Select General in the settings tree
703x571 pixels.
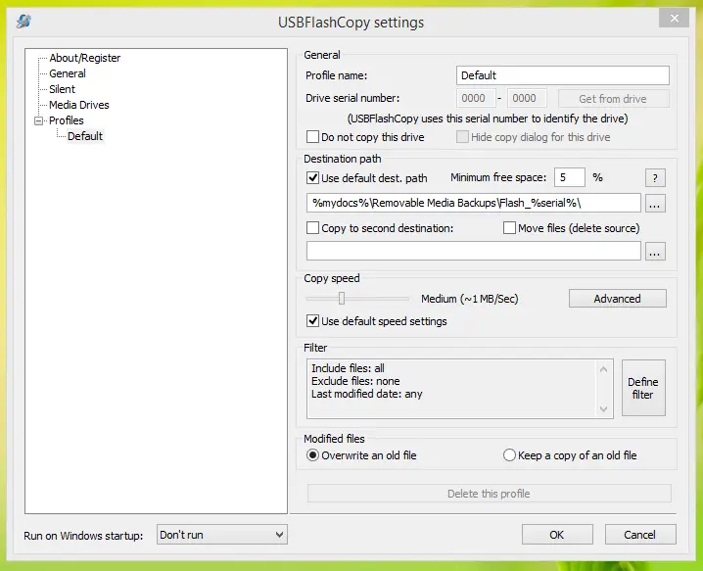tap(68, 73)
